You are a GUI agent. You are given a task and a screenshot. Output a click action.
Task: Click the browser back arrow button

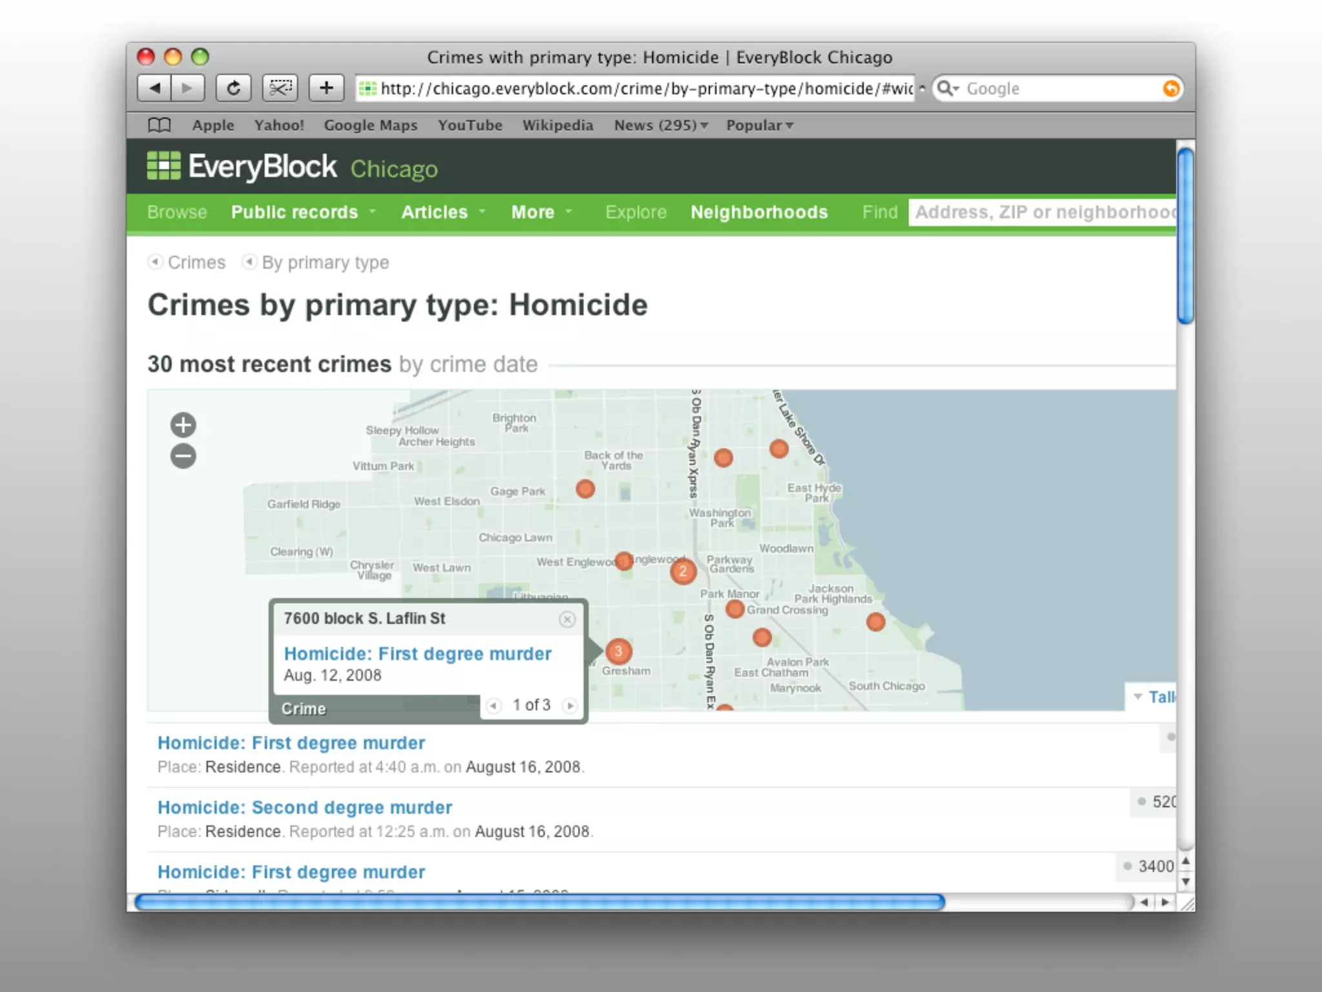pyautogui.click(x=155, y=88)
